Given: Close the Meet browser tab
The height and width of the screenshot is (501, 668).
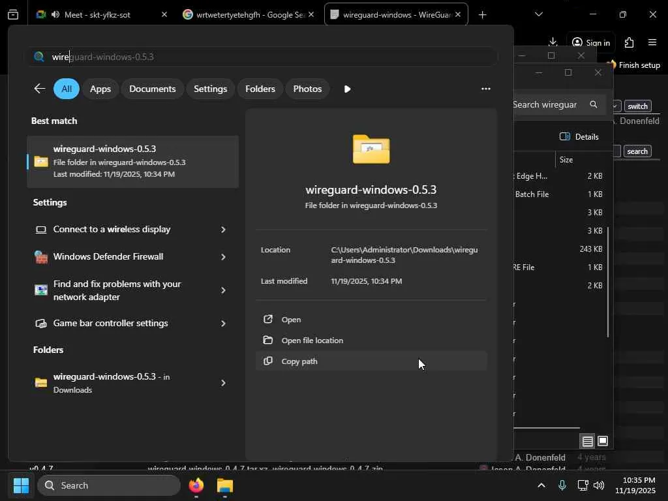Looking at the screenshot, I should point(164,14).
